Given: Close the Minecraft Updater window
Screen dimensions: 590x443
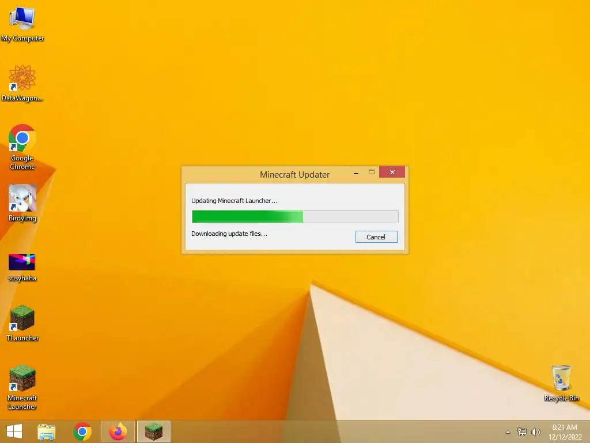Looking at the screenshot, I should [392, 172].
